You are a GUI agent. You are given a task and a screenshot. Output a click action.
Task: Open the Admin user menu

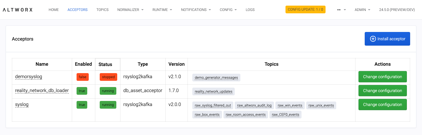[362, 10]
